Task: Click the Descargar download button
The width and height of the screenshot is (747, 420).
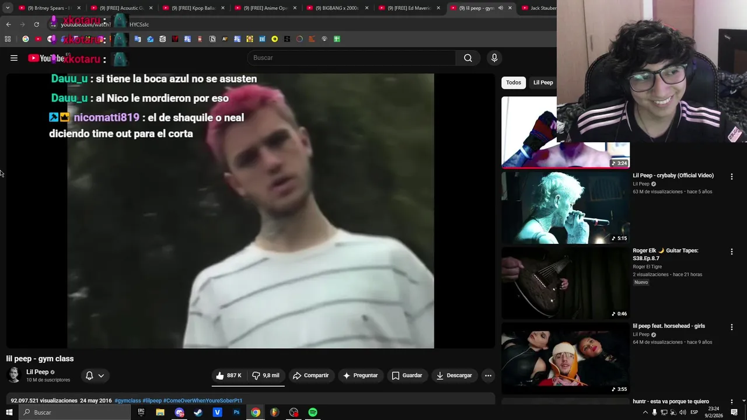Action: 454,376
